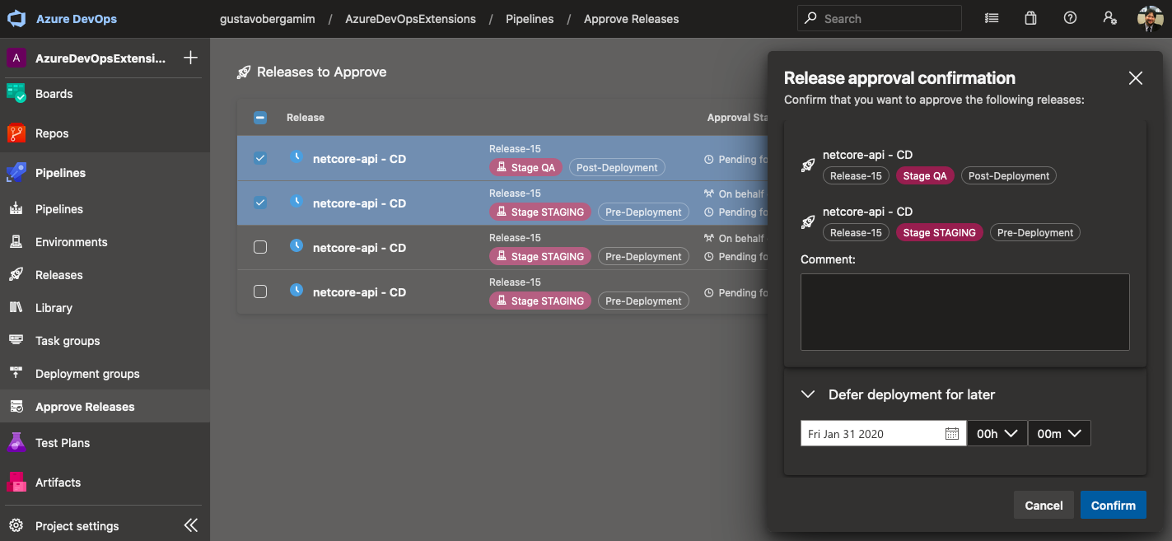Open the Marketplace shopping bag icon
1172x541 pixels.
pos(1030,18)
